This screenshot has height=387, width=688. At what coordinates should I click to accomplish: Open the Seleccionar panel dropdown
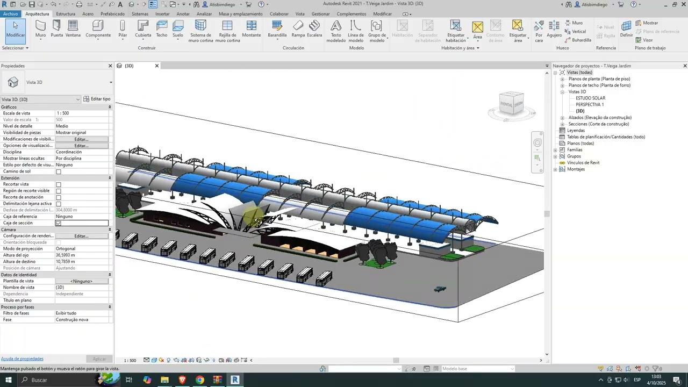[15, 48]
